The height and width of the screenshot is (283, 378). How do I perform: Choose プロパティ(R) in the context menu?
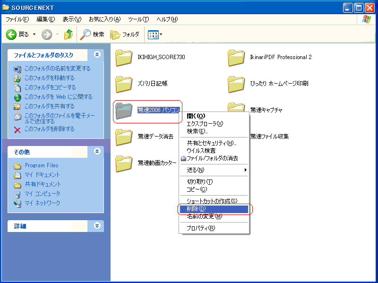point(214,228)
